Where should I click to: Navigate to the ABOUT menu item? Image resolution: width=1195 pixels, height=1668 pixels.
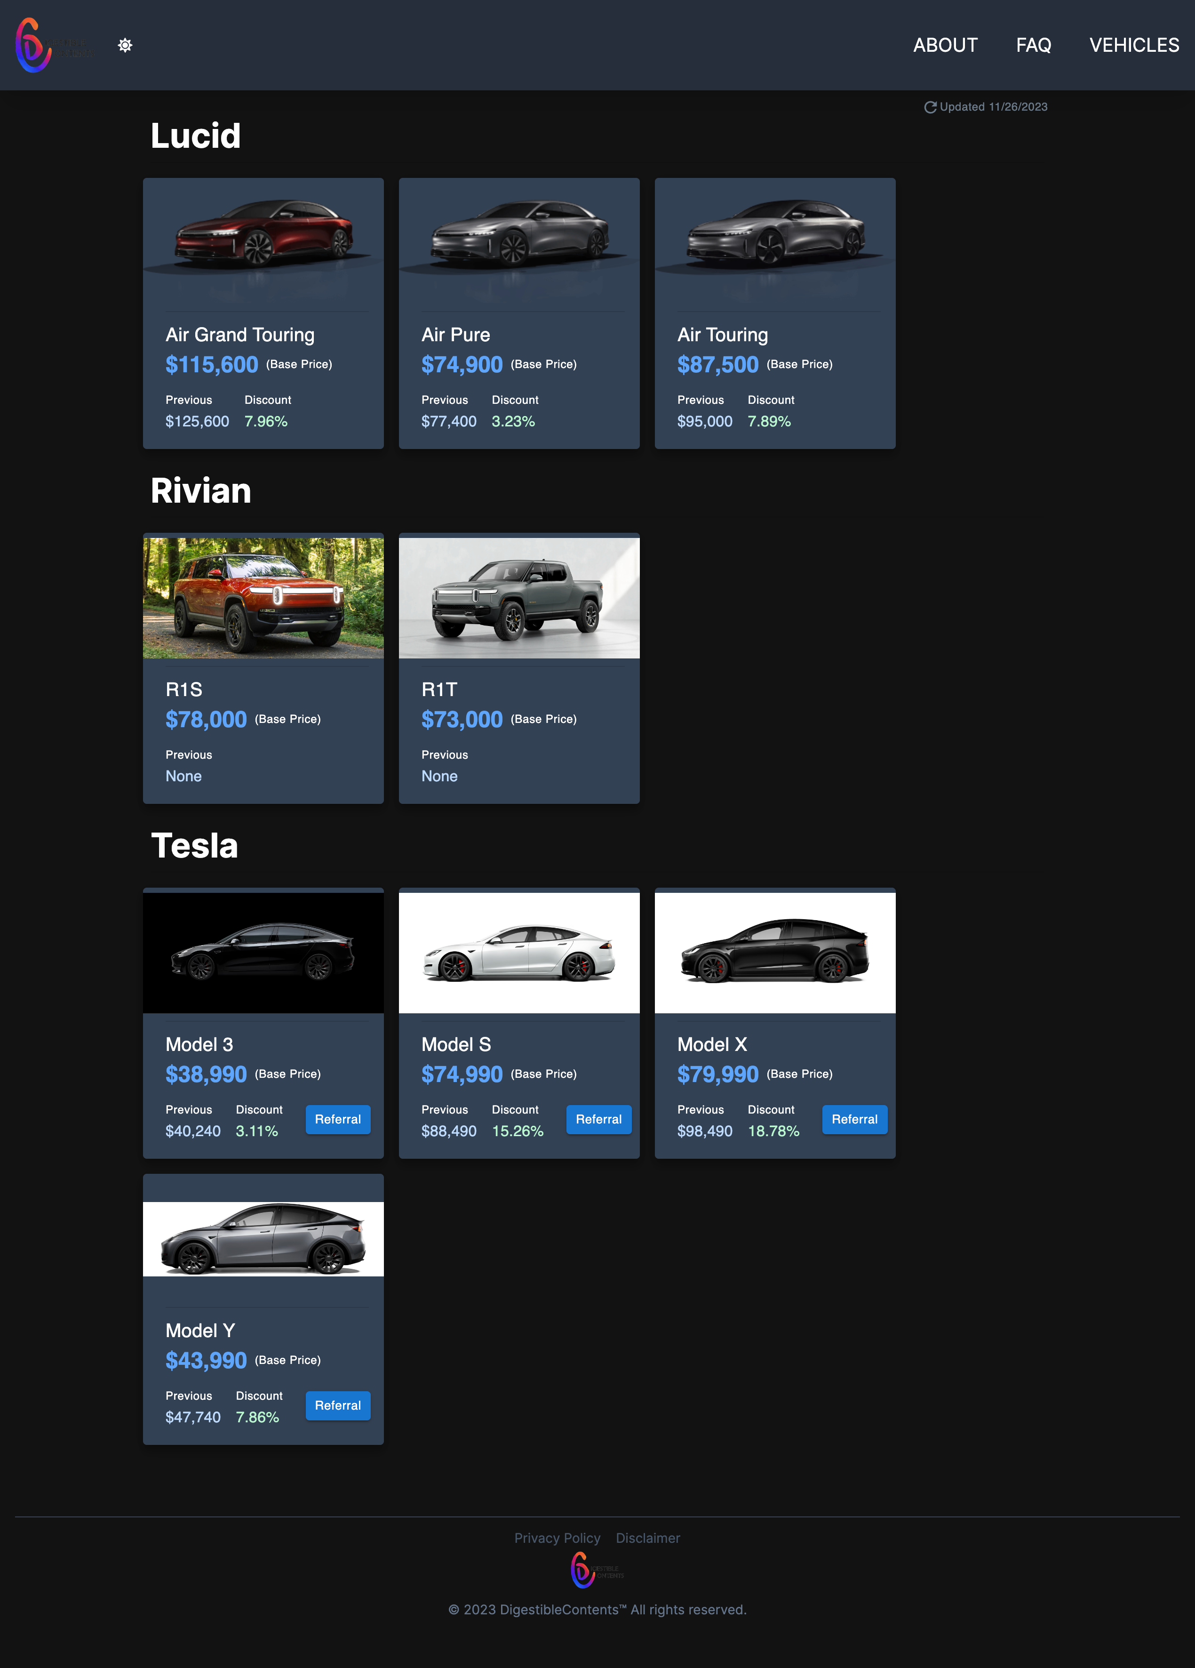(945, 45)
